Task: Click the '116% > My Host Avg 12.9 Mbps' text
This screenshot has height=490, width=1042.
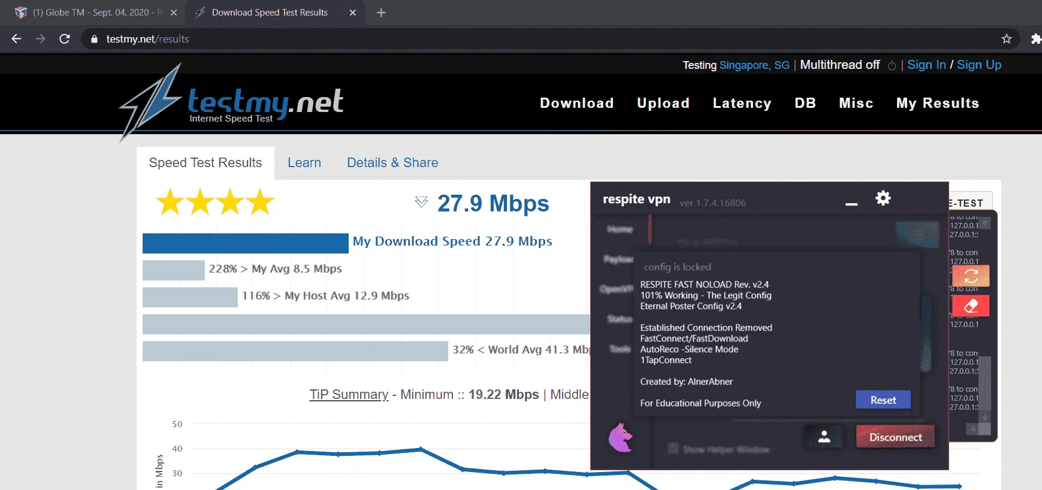Action: click(325, 296)
